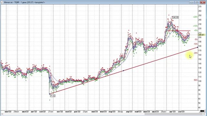Click the current price tag 205.57

tap(202, 35)
